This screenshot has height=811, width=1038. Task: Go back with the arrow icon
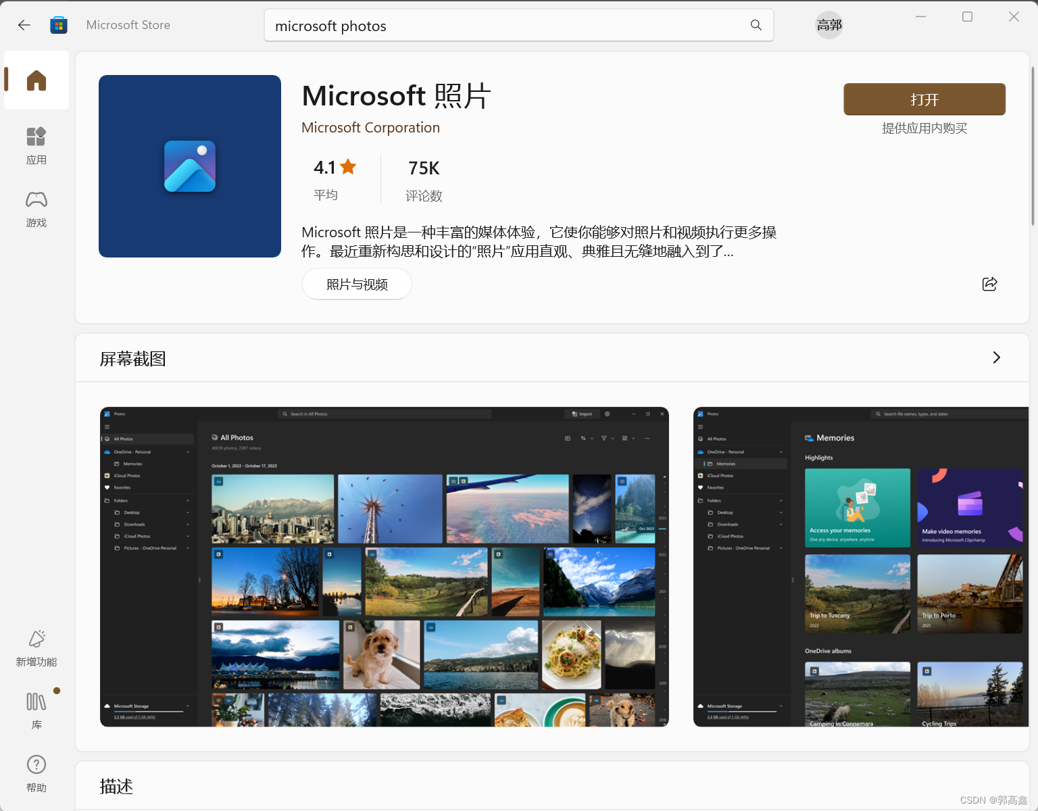pos(24,25)
